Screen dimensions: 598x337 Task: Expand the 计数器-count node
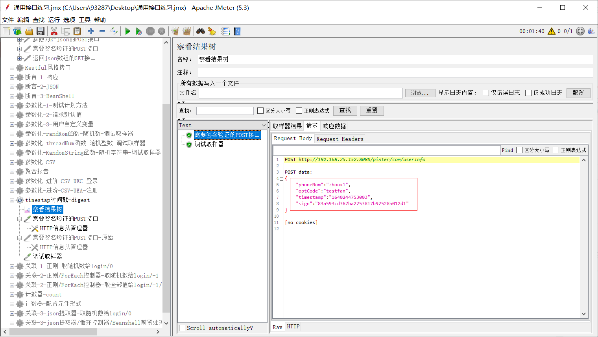point(12,294)
